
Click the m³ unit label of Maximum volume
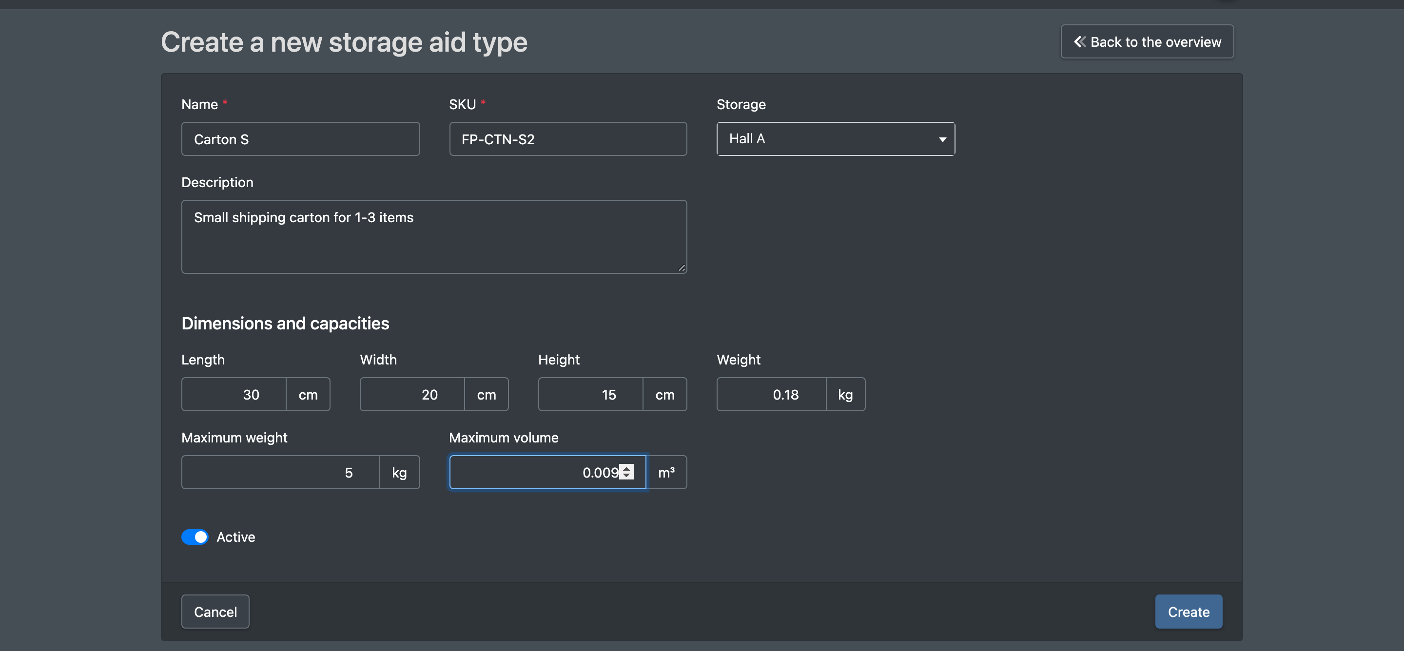pos(666,472)
